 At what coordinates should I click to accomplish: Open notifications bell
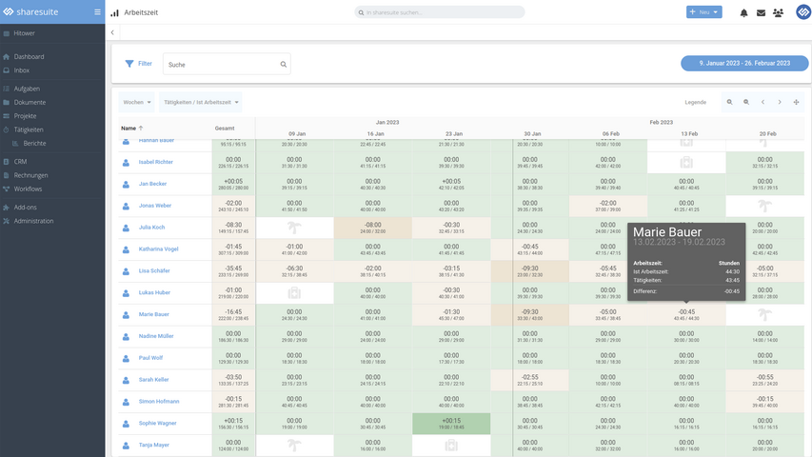[x=743, y=13]
